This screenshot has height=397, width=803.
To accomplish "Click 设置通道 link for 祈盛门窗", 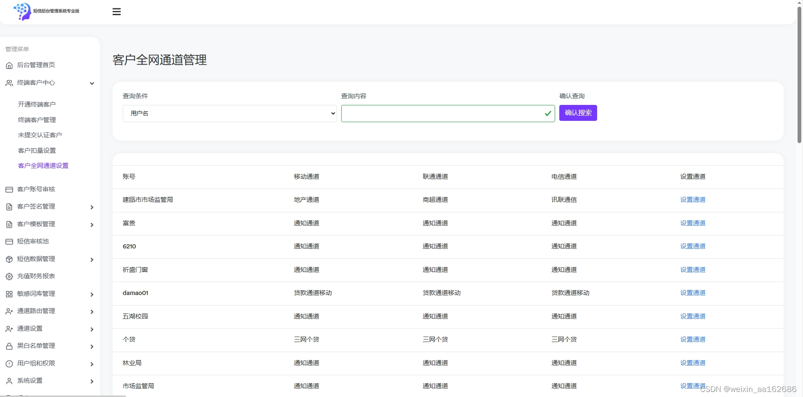I will [692, 270].
